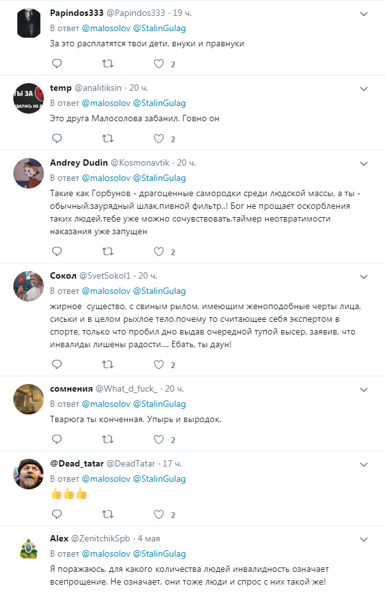Open Andrey Dudin's profile name
This screenshot has width=385, height=596.
[x=79, y=162]
